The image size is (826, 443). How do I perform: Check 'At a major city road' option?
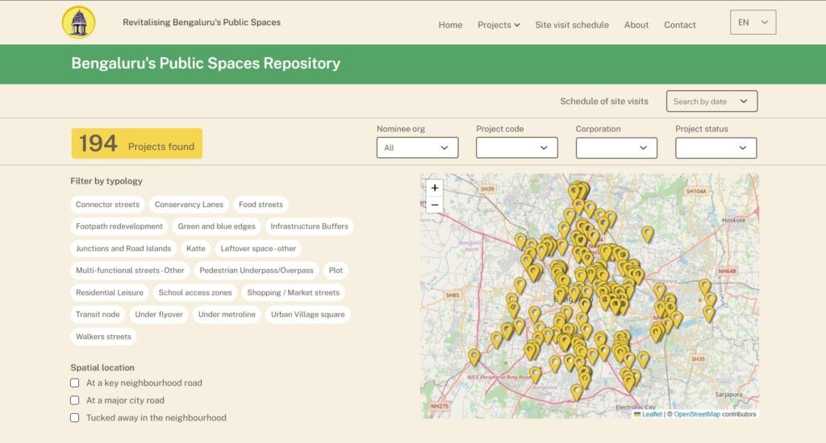75,400
